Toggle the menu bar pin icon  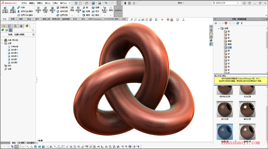click(x=70, y=3)
